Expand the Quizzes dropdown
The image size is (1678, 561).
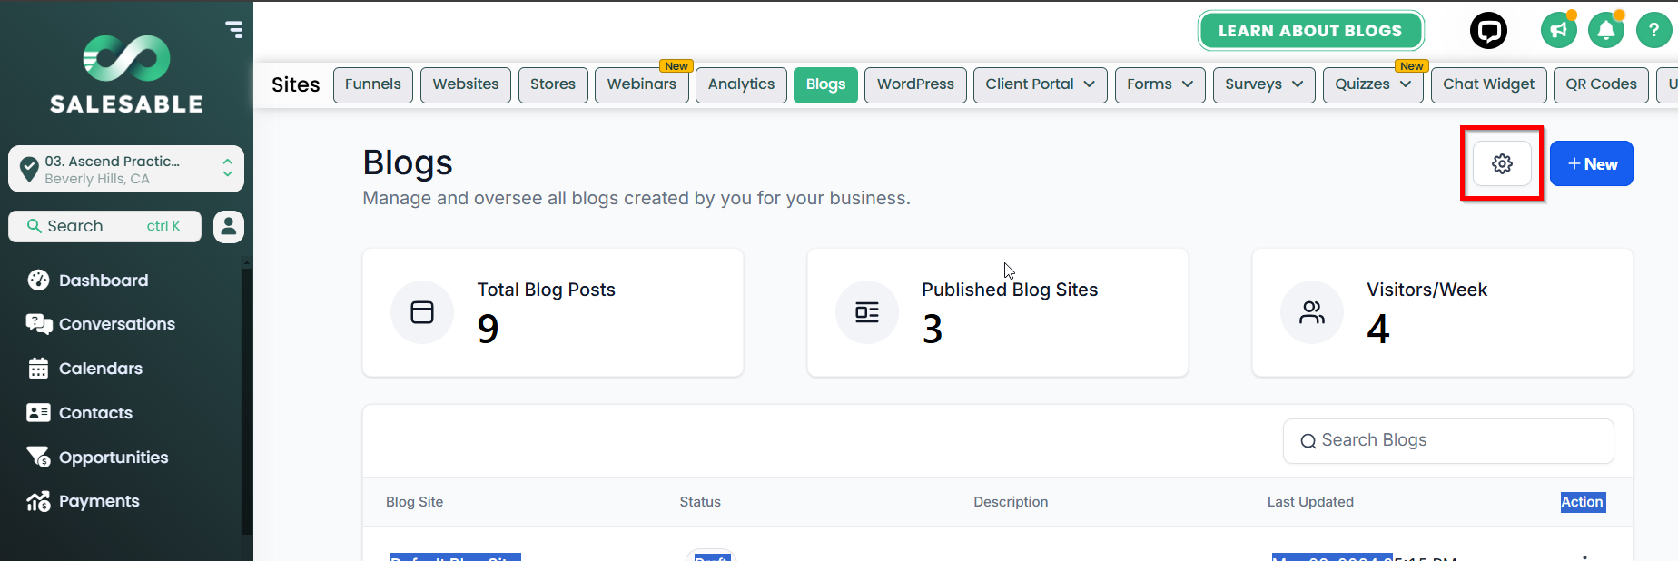pyautogui.click(x=1373, y=84)
